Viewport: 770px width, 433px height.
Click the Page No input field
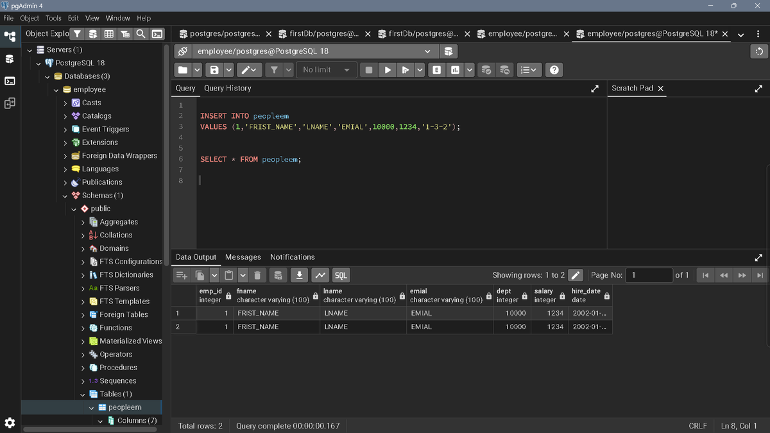point(649,275)
